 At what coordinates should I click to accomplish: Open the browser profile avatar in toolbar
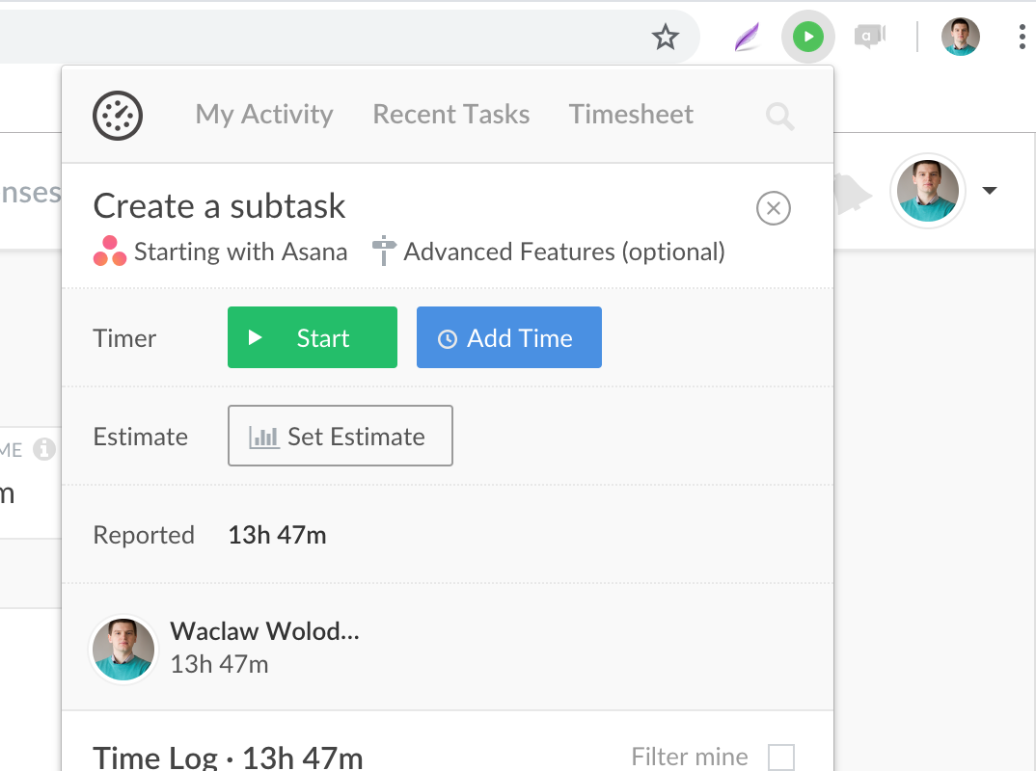(x=960, y=37)
